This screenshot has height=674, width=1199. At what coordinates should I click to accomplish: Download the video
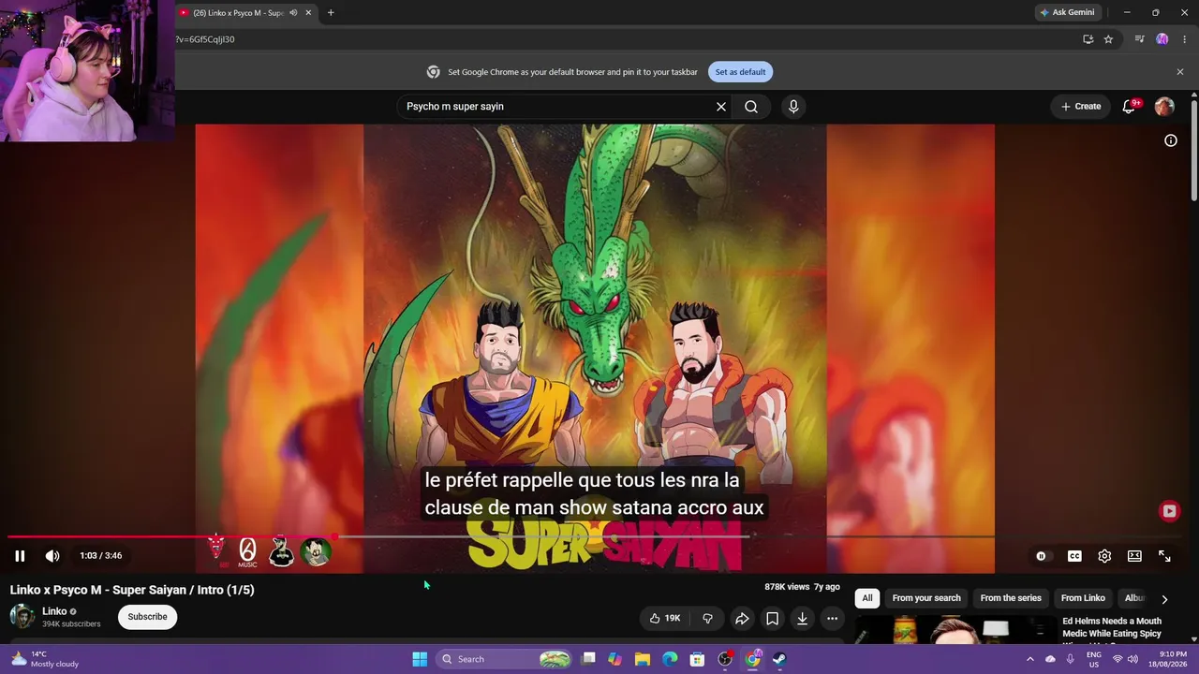pyautogui.click(x=802, y=618)
